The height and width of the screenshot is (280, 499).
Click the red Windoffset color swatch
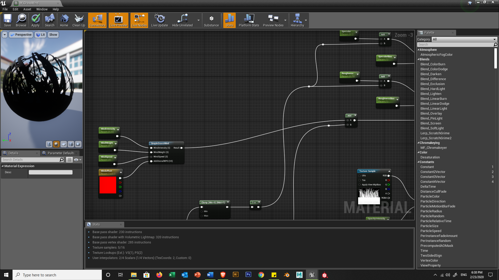pyautogui.click(x=108, y=185)
